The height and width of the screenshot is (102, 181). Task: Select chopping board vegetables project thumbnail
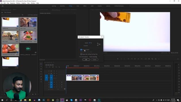(x=28, y=35)
